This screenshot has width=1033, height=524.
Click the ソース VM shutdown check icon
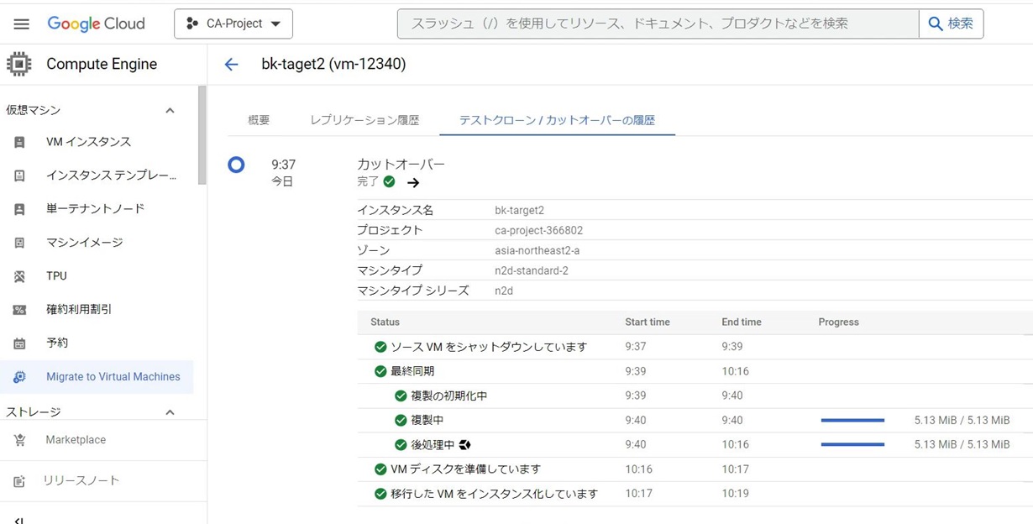click(380, 347)
